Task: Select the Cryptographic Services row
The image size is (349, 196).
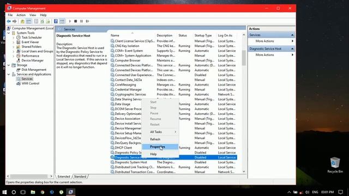Action: click(173, 94)
